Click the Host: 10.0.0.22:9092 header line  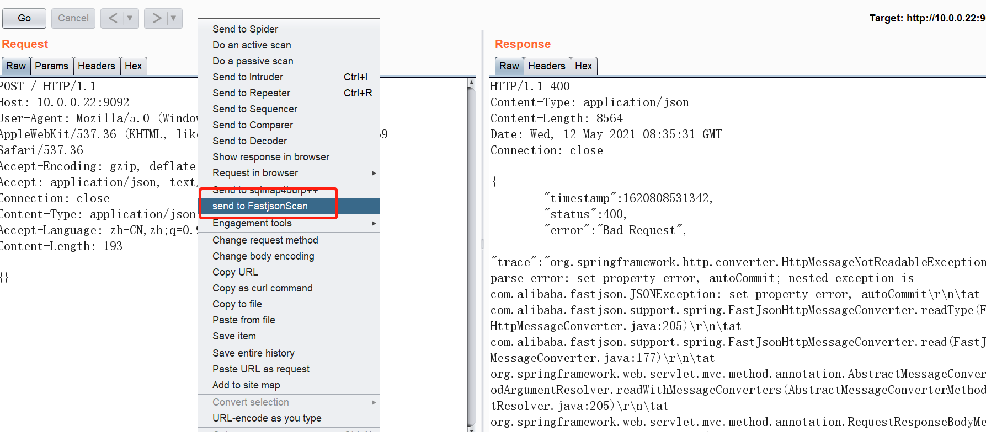coord(65,102)
